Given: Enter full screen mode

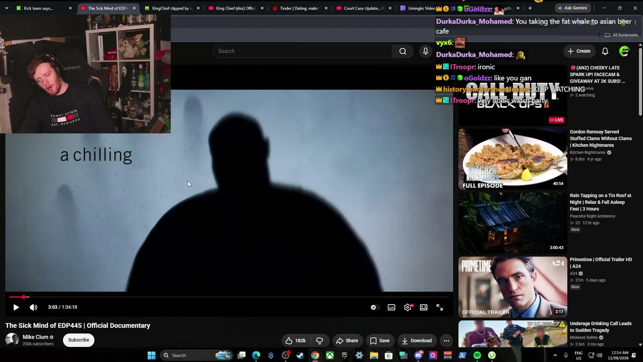Looking at the screenshot, I should pos(440,307).
